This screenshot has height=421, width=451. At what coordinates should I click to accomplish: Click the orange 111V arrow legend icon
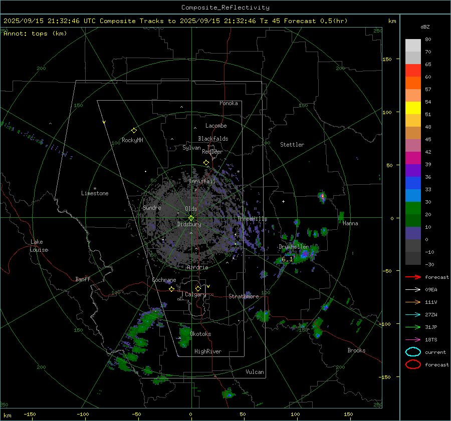413,302
